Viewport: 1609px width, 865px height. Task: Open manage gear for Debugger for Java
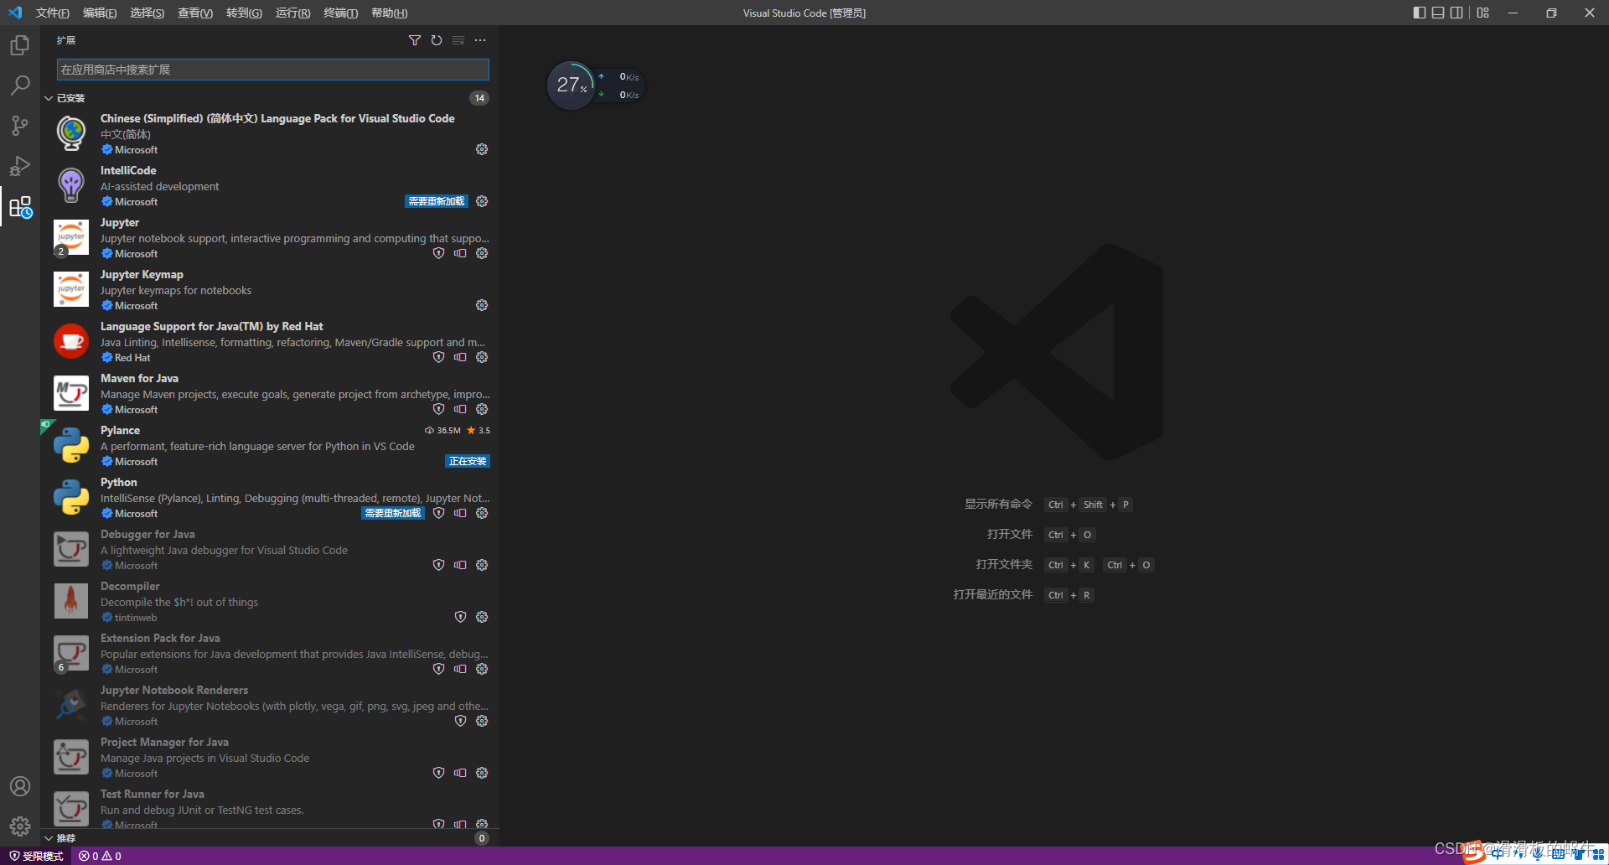(482, 565)
